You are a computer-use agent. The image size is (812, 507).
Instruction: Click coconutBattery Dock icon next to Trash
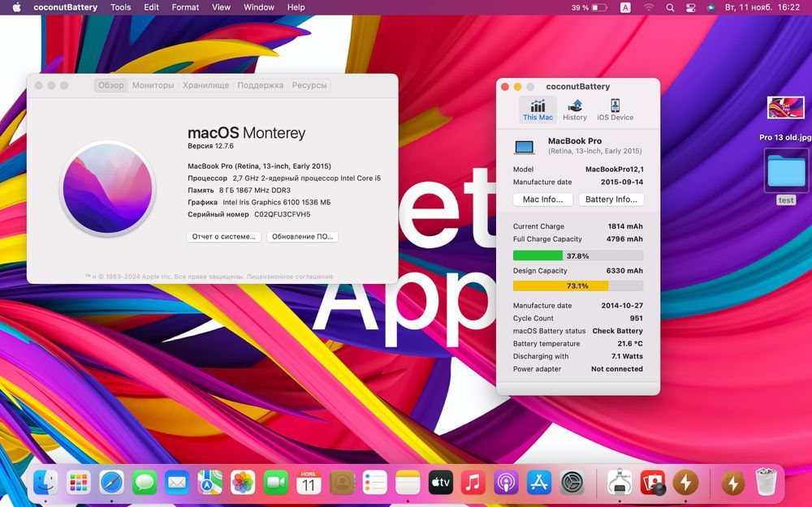tap(732, 483)
